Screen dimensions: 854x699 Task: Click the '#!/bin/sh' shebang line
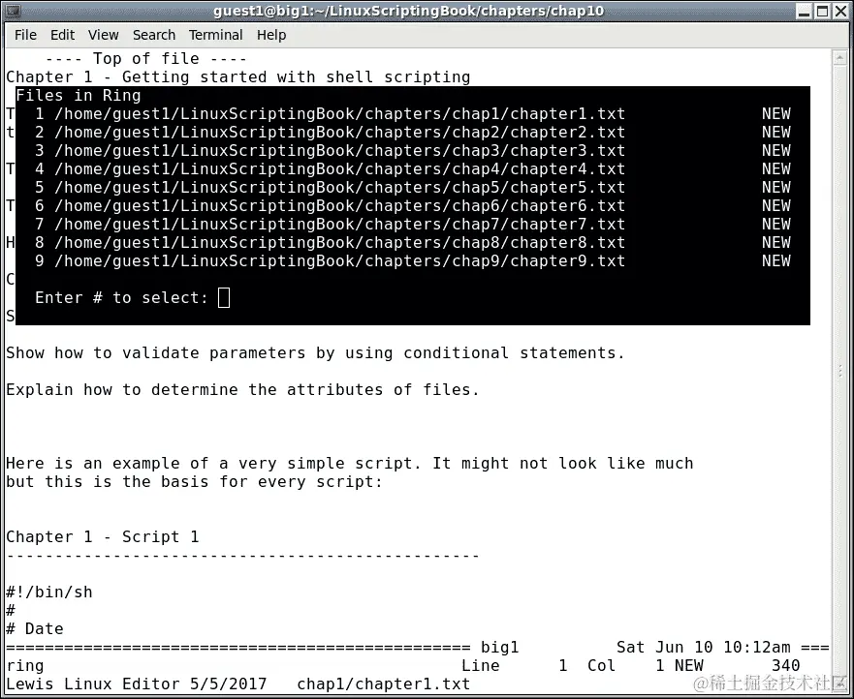49,593
